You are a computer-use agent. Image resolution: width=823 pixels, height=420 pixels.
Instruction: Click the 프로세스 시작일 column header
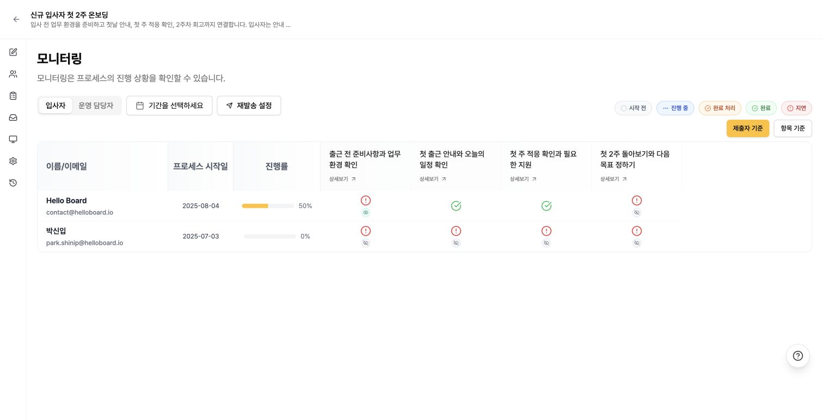point(200,166)
